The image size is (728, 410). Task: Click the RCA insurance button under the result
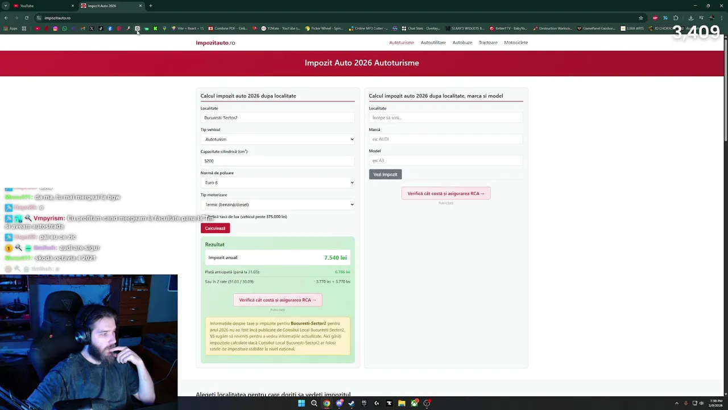click(278, 300)
